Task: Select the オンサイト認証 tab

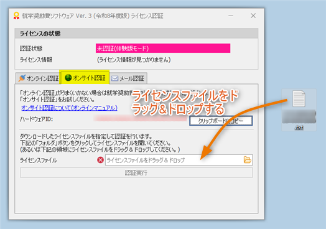Action: [85, 78]
